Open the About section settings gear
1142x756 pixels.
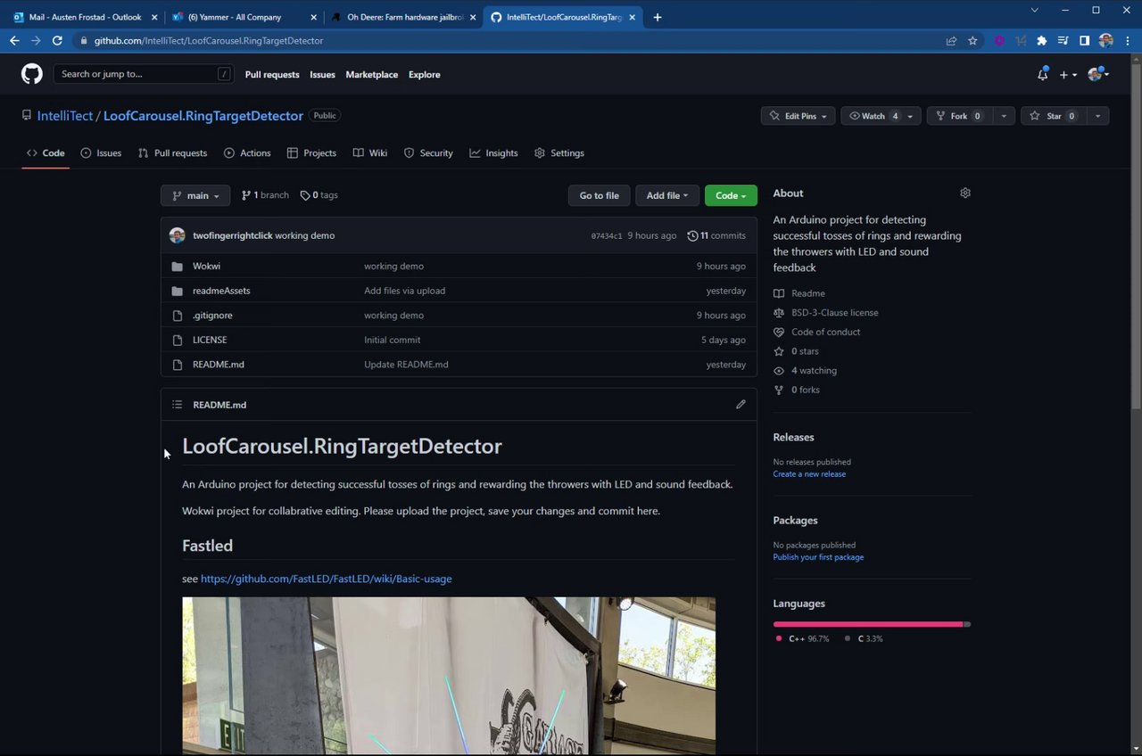pyautogui.click(x=964, y=193)
